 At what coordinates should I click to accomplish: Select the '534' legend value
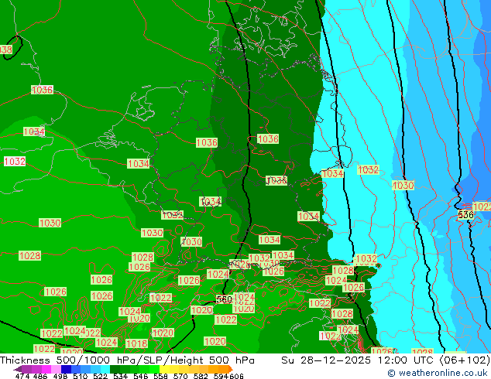point(120,376)
